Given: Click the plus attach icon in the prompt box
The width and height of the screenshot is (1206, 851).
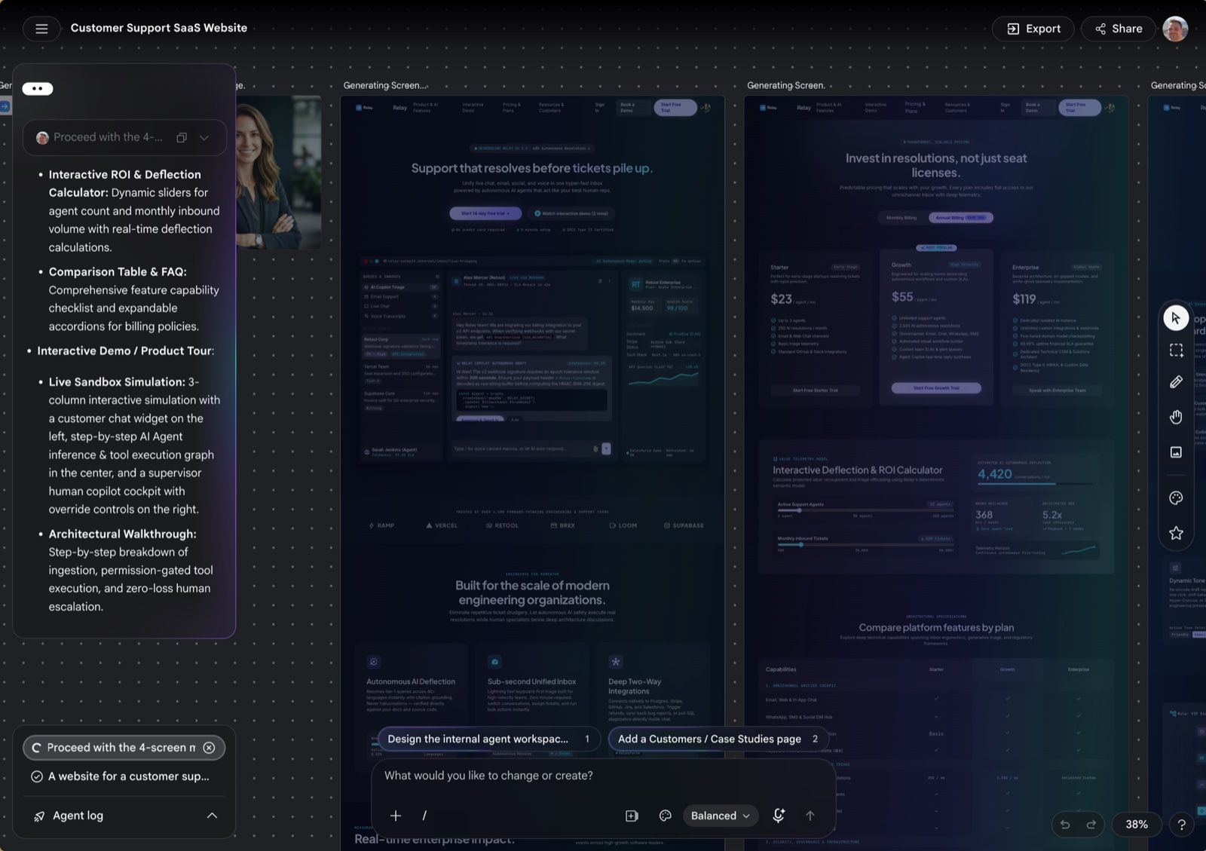Looking at the screenshot, I should click(x=396, y=816).
